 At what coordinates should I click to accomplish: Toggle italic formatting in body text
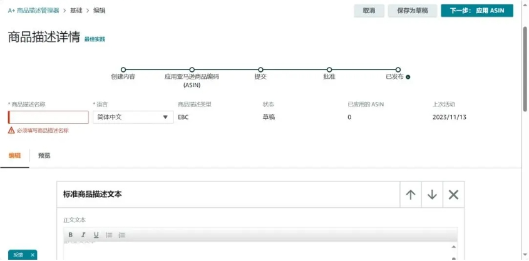point(83,235)
